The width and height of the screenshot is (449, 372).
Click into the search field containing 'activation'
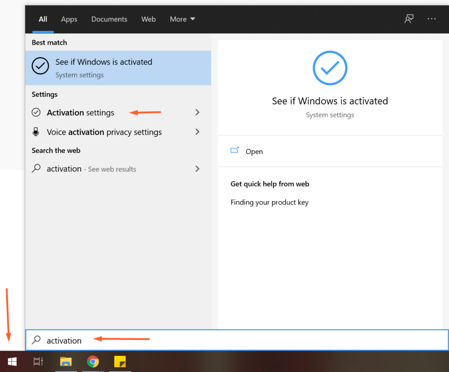coord(237,340)
